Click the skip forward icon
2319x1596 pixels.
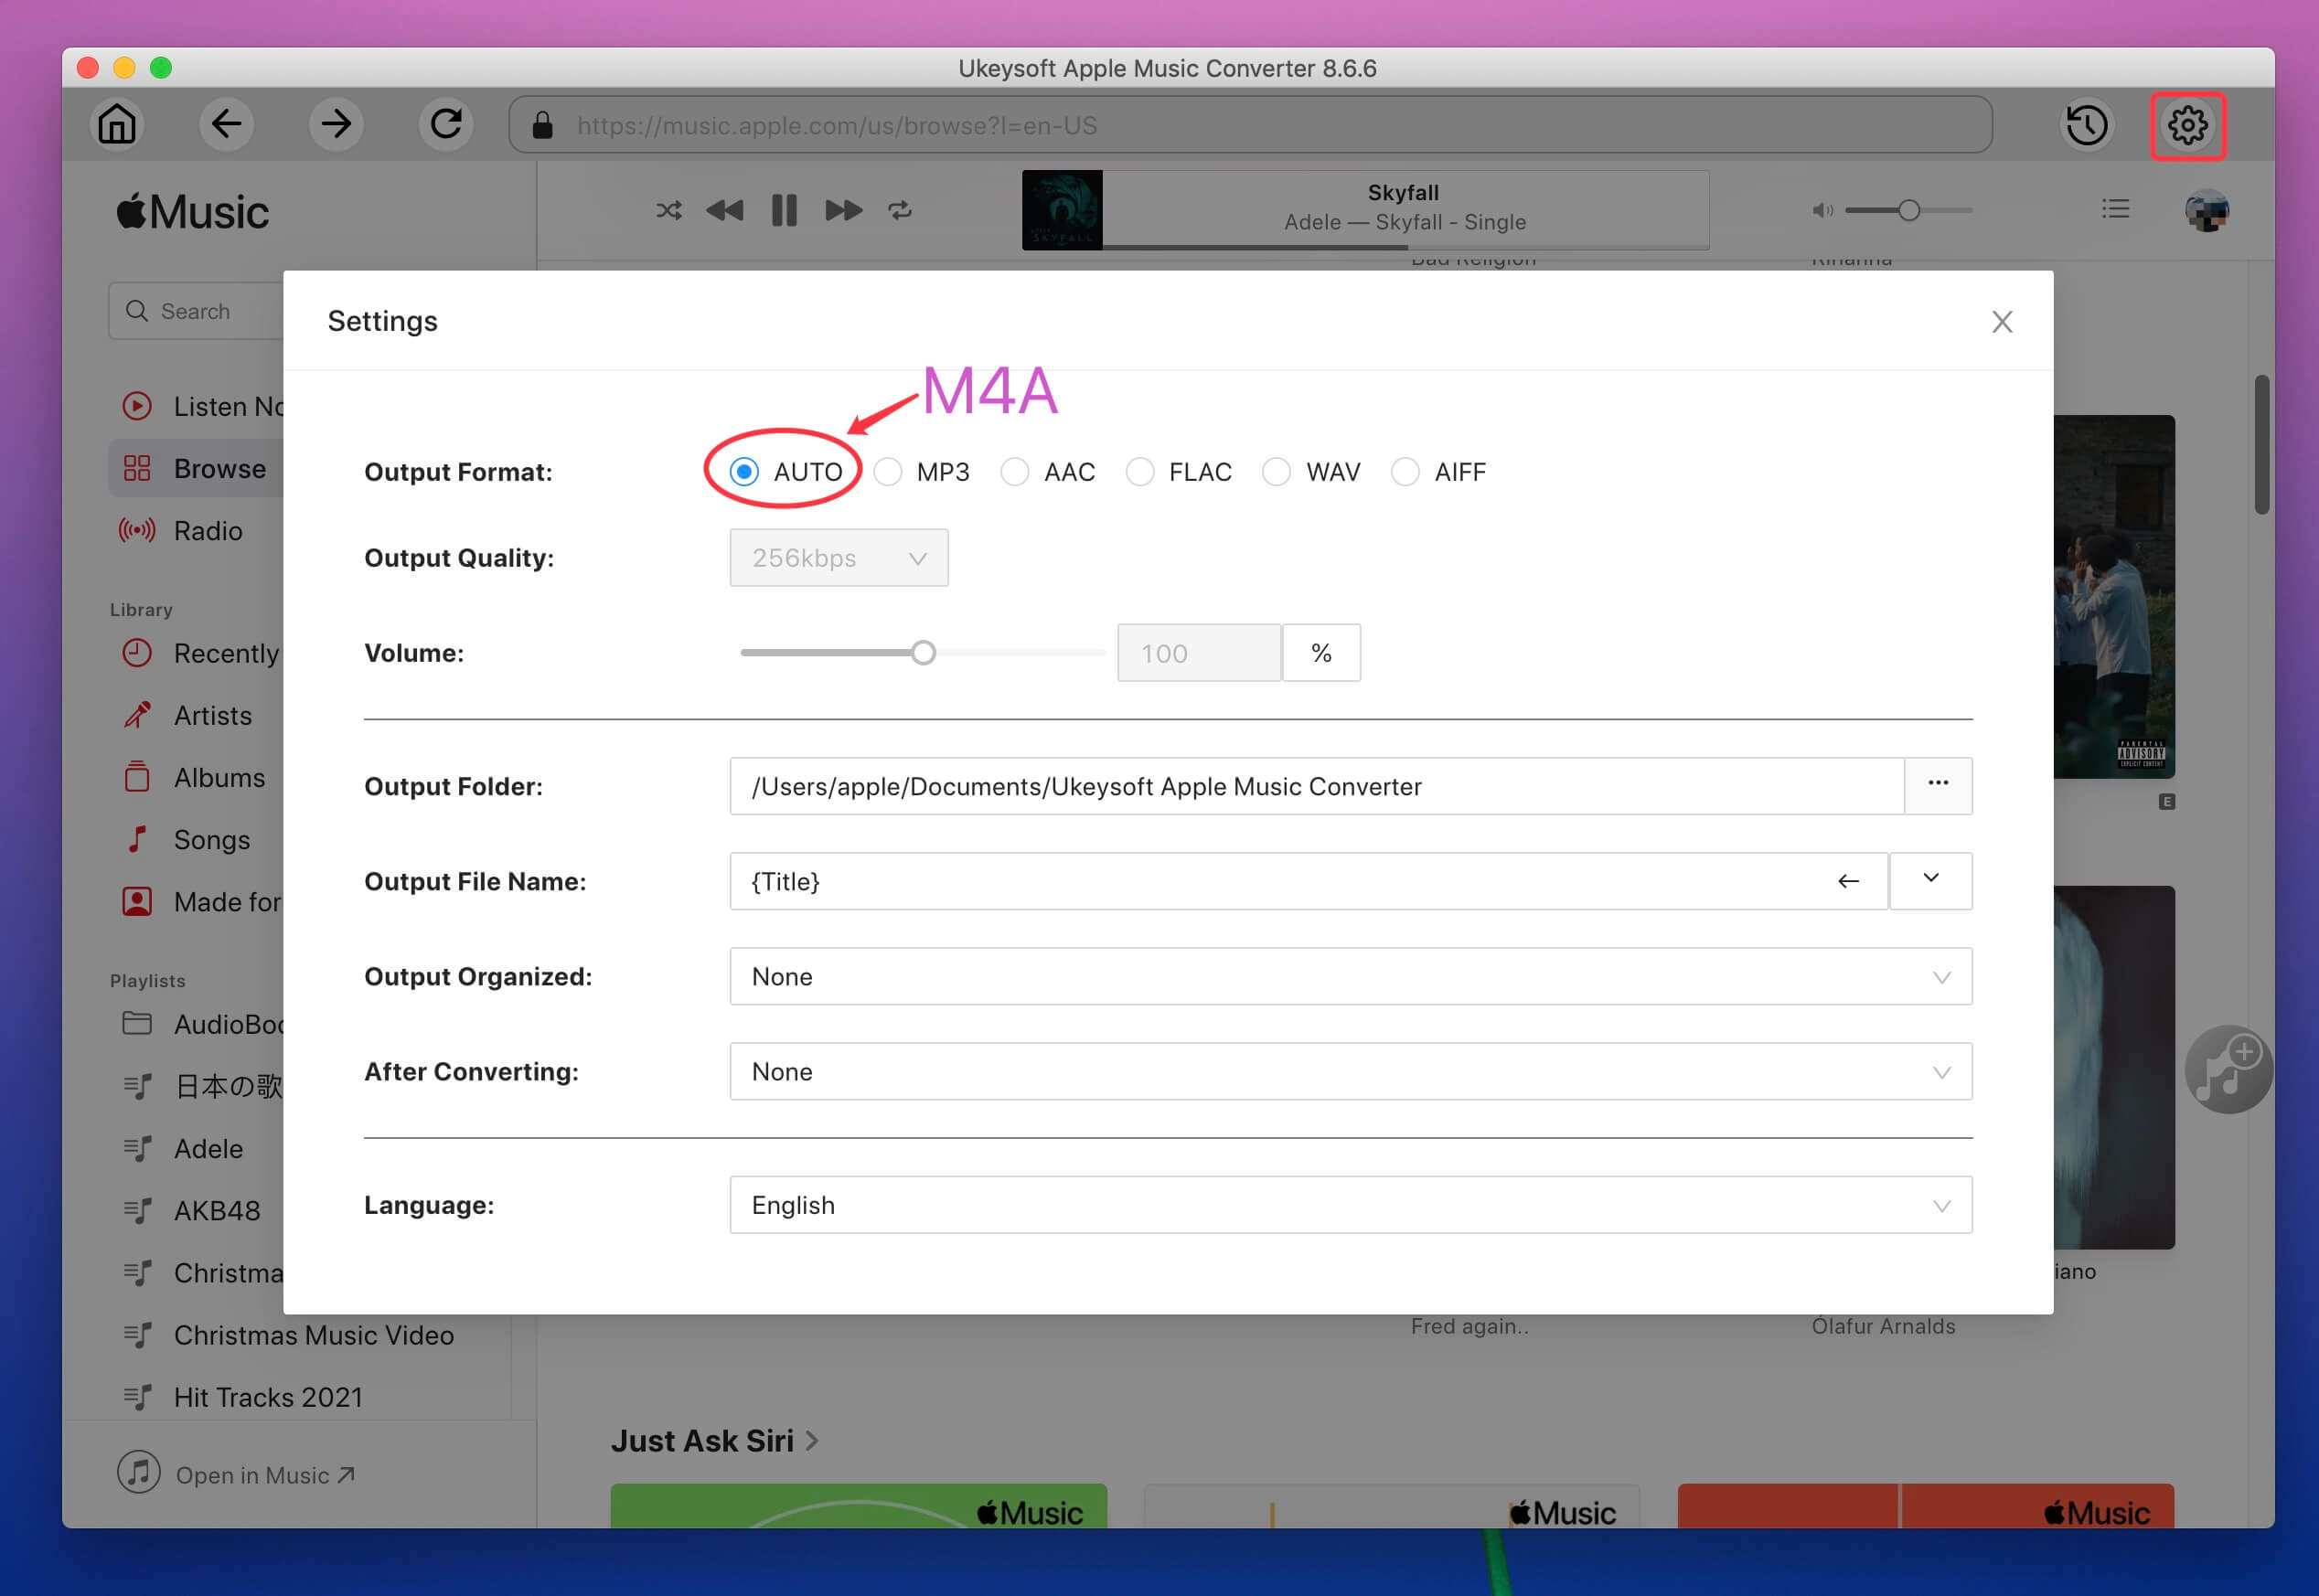click(x=842, y=209)
